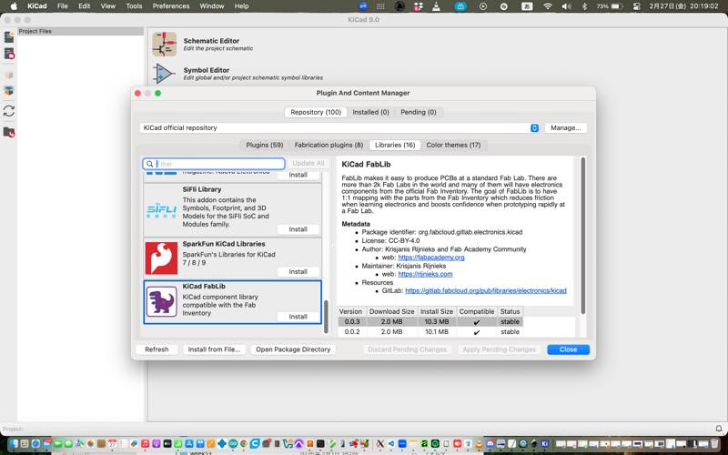The height and width of the screenshot is (455, 728).
Task: Open the rijnieks.com link
Action: point(425,274)
